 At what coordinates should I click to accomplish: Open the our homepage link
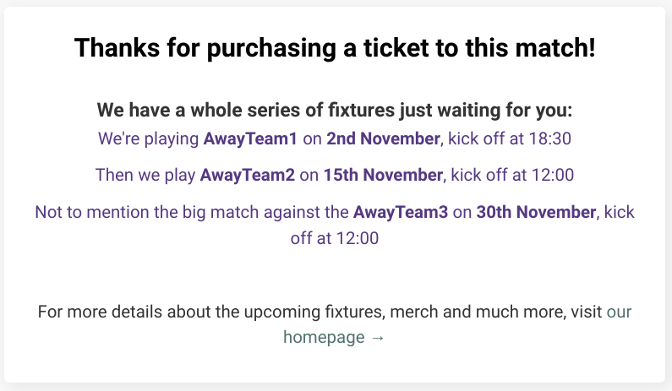(334, 337)
